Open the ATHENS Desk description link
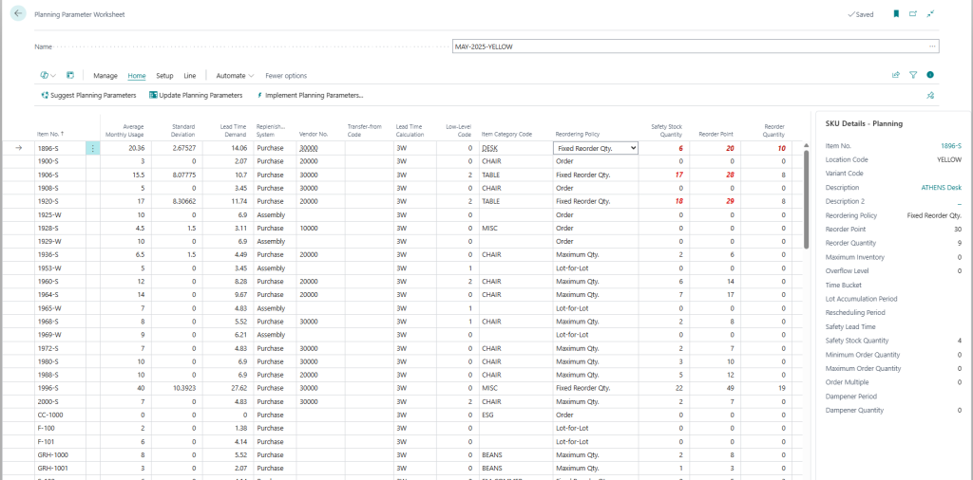This screenshot has width=973, height=480. click(941, 188)
